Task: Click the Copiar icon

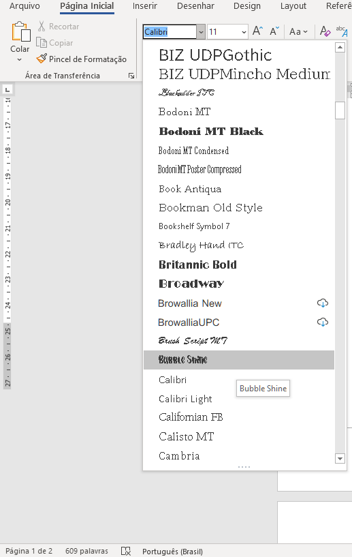Action: pyautogui.click(x=42, y=43)
